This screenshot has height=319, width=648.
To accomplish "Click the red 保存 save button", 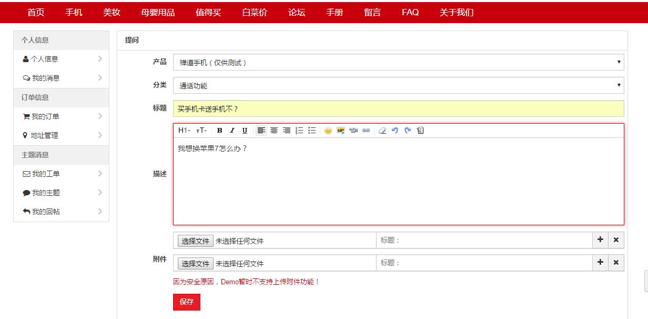I will pyautogui.click(x=187, y=302).
